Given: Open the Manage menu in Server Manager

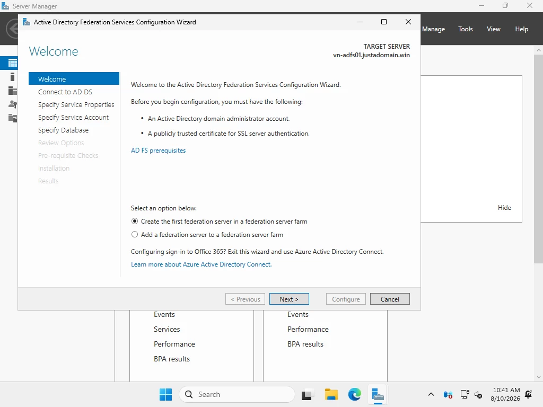Looking at the screenshot, I should (434, 29).
